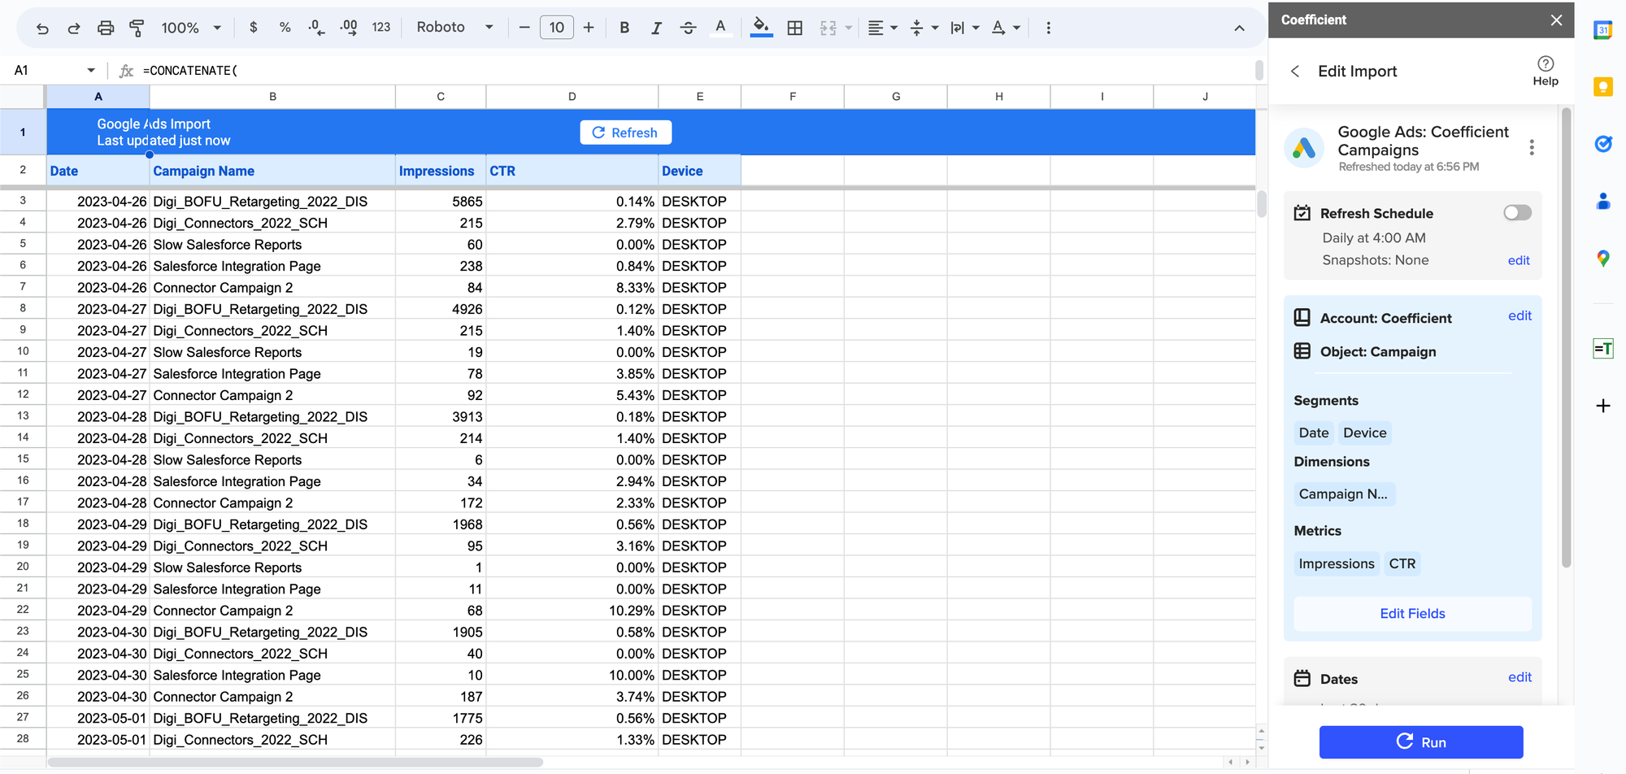
Task: Select the Paint format tool
Action: (137, 28)
